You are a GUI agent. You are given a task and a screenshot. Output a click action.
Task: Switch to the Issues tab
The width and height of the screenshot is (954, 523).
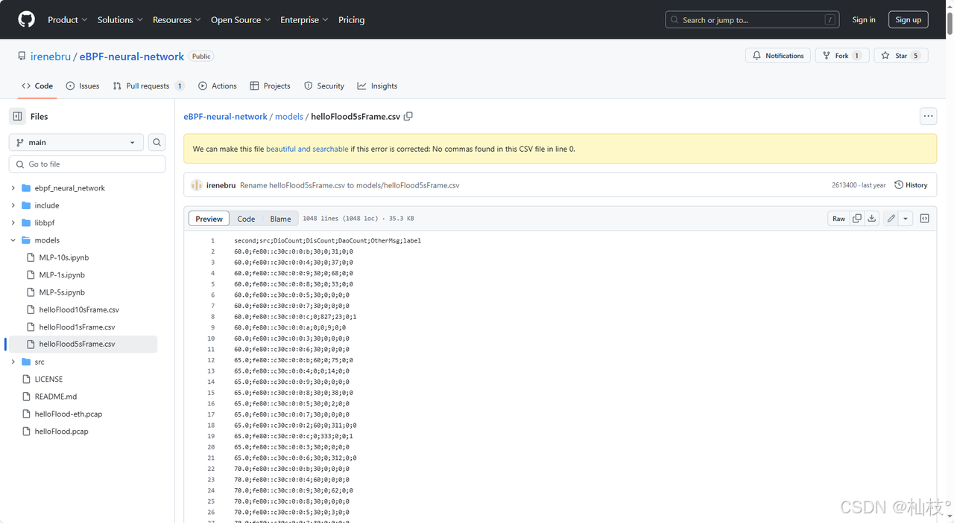83,86
